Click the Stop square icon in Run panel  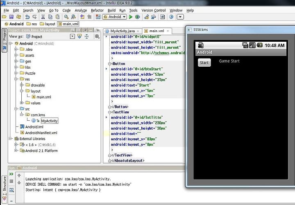[11, 181]
